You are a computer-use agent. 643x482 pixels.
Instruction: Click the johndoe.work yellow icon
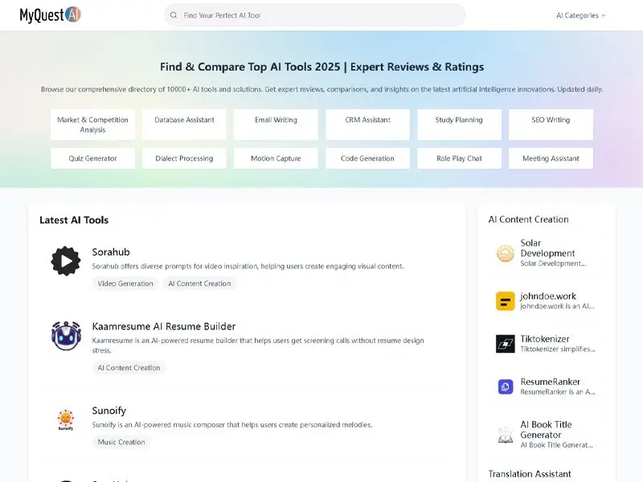point(505,301)
